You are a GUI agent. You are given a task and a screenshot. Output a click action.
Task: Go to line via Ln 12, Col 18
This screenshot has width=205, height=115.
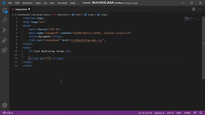(145, 113)
